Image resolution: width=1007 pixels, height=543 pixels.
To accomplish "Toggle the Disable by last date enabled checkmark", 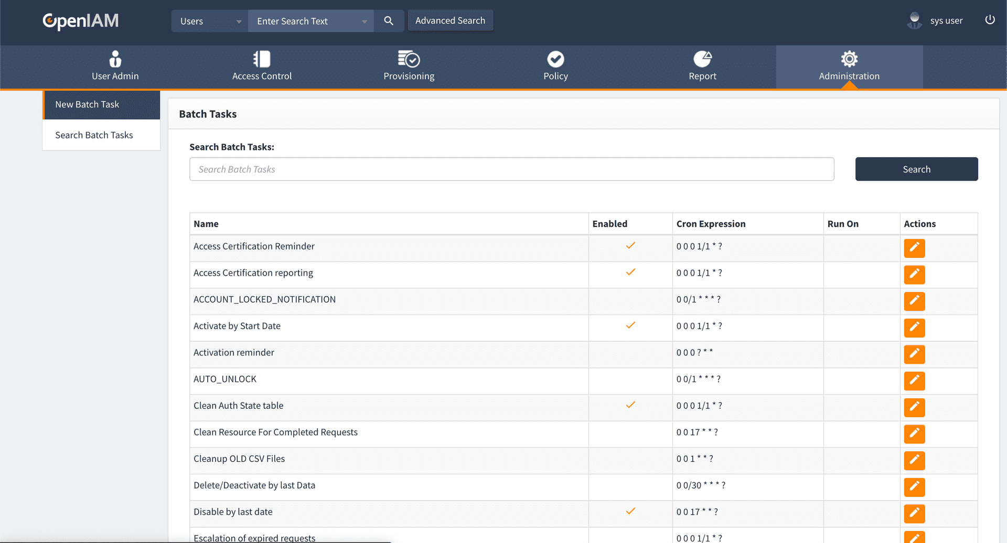I will [630, 511].
